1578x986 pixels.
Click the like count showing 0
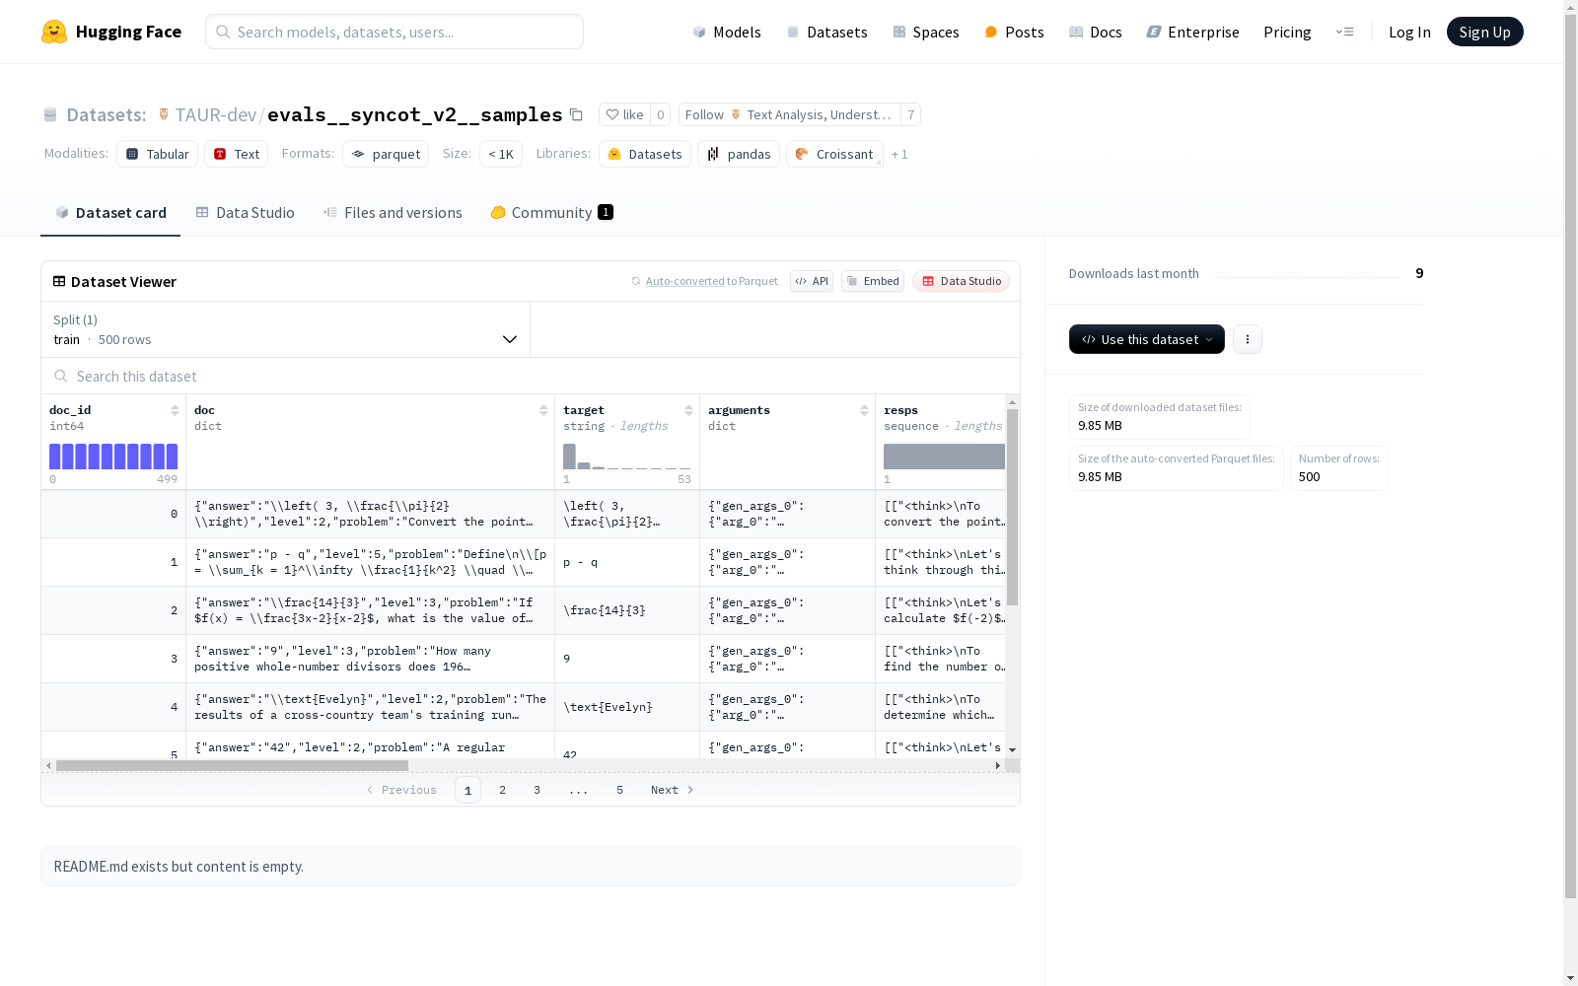click(661, 114)
